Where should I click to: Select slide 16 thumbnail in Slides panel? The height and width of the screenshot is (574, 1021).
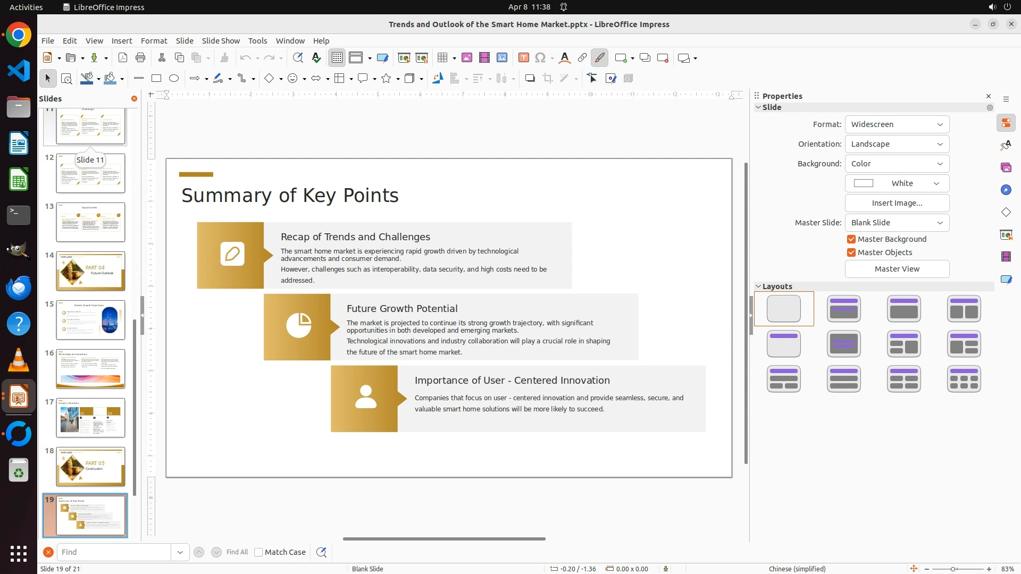[x=90, y=368]
